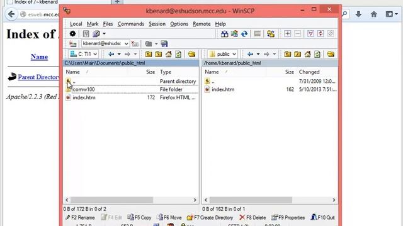Click the Synchronize icon
This screenshot has height=226, width=403.
(x=234, y=33)
